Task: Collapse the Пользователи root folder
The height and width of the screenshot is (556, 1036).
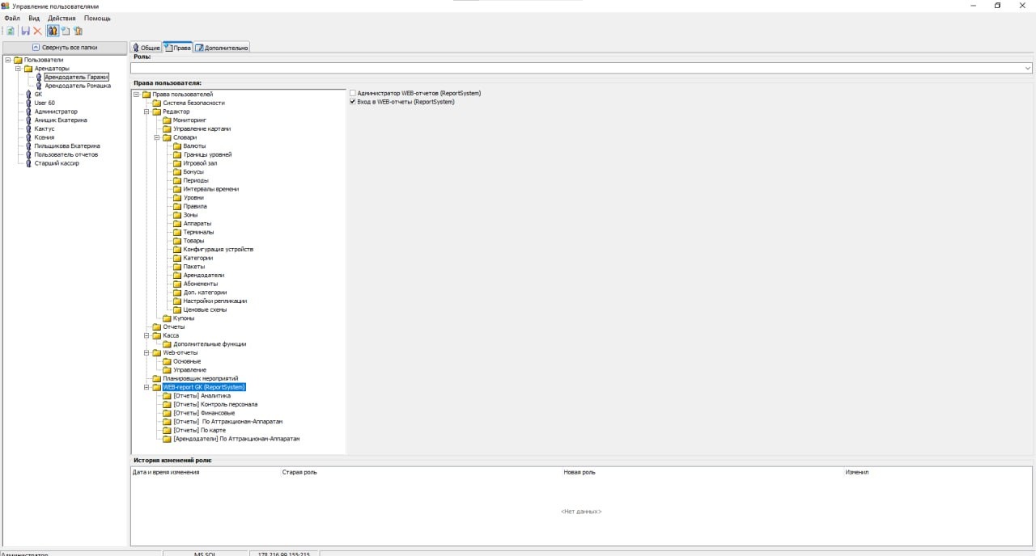Action: (x=7, y=60)
